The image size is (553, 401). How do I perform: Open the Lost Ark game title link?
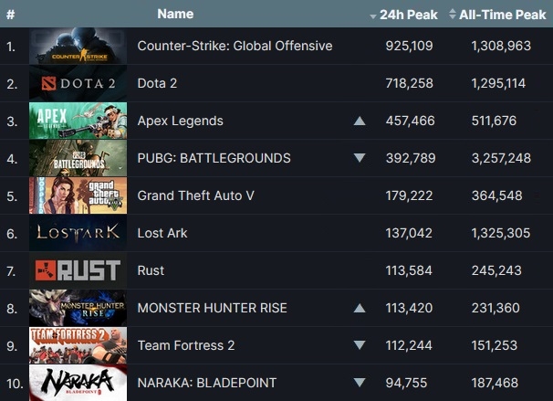pos(162,233)
